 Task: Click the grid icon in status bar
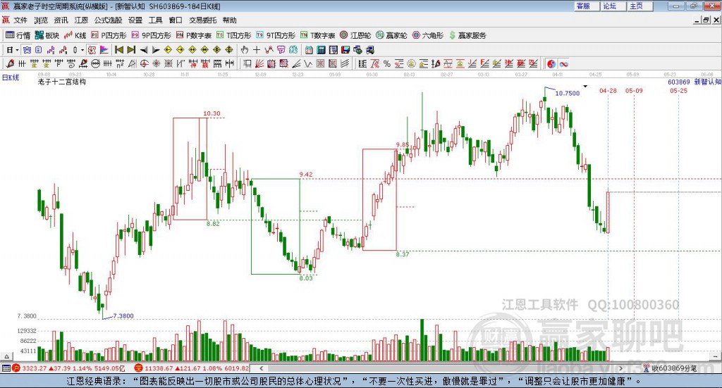6,368
